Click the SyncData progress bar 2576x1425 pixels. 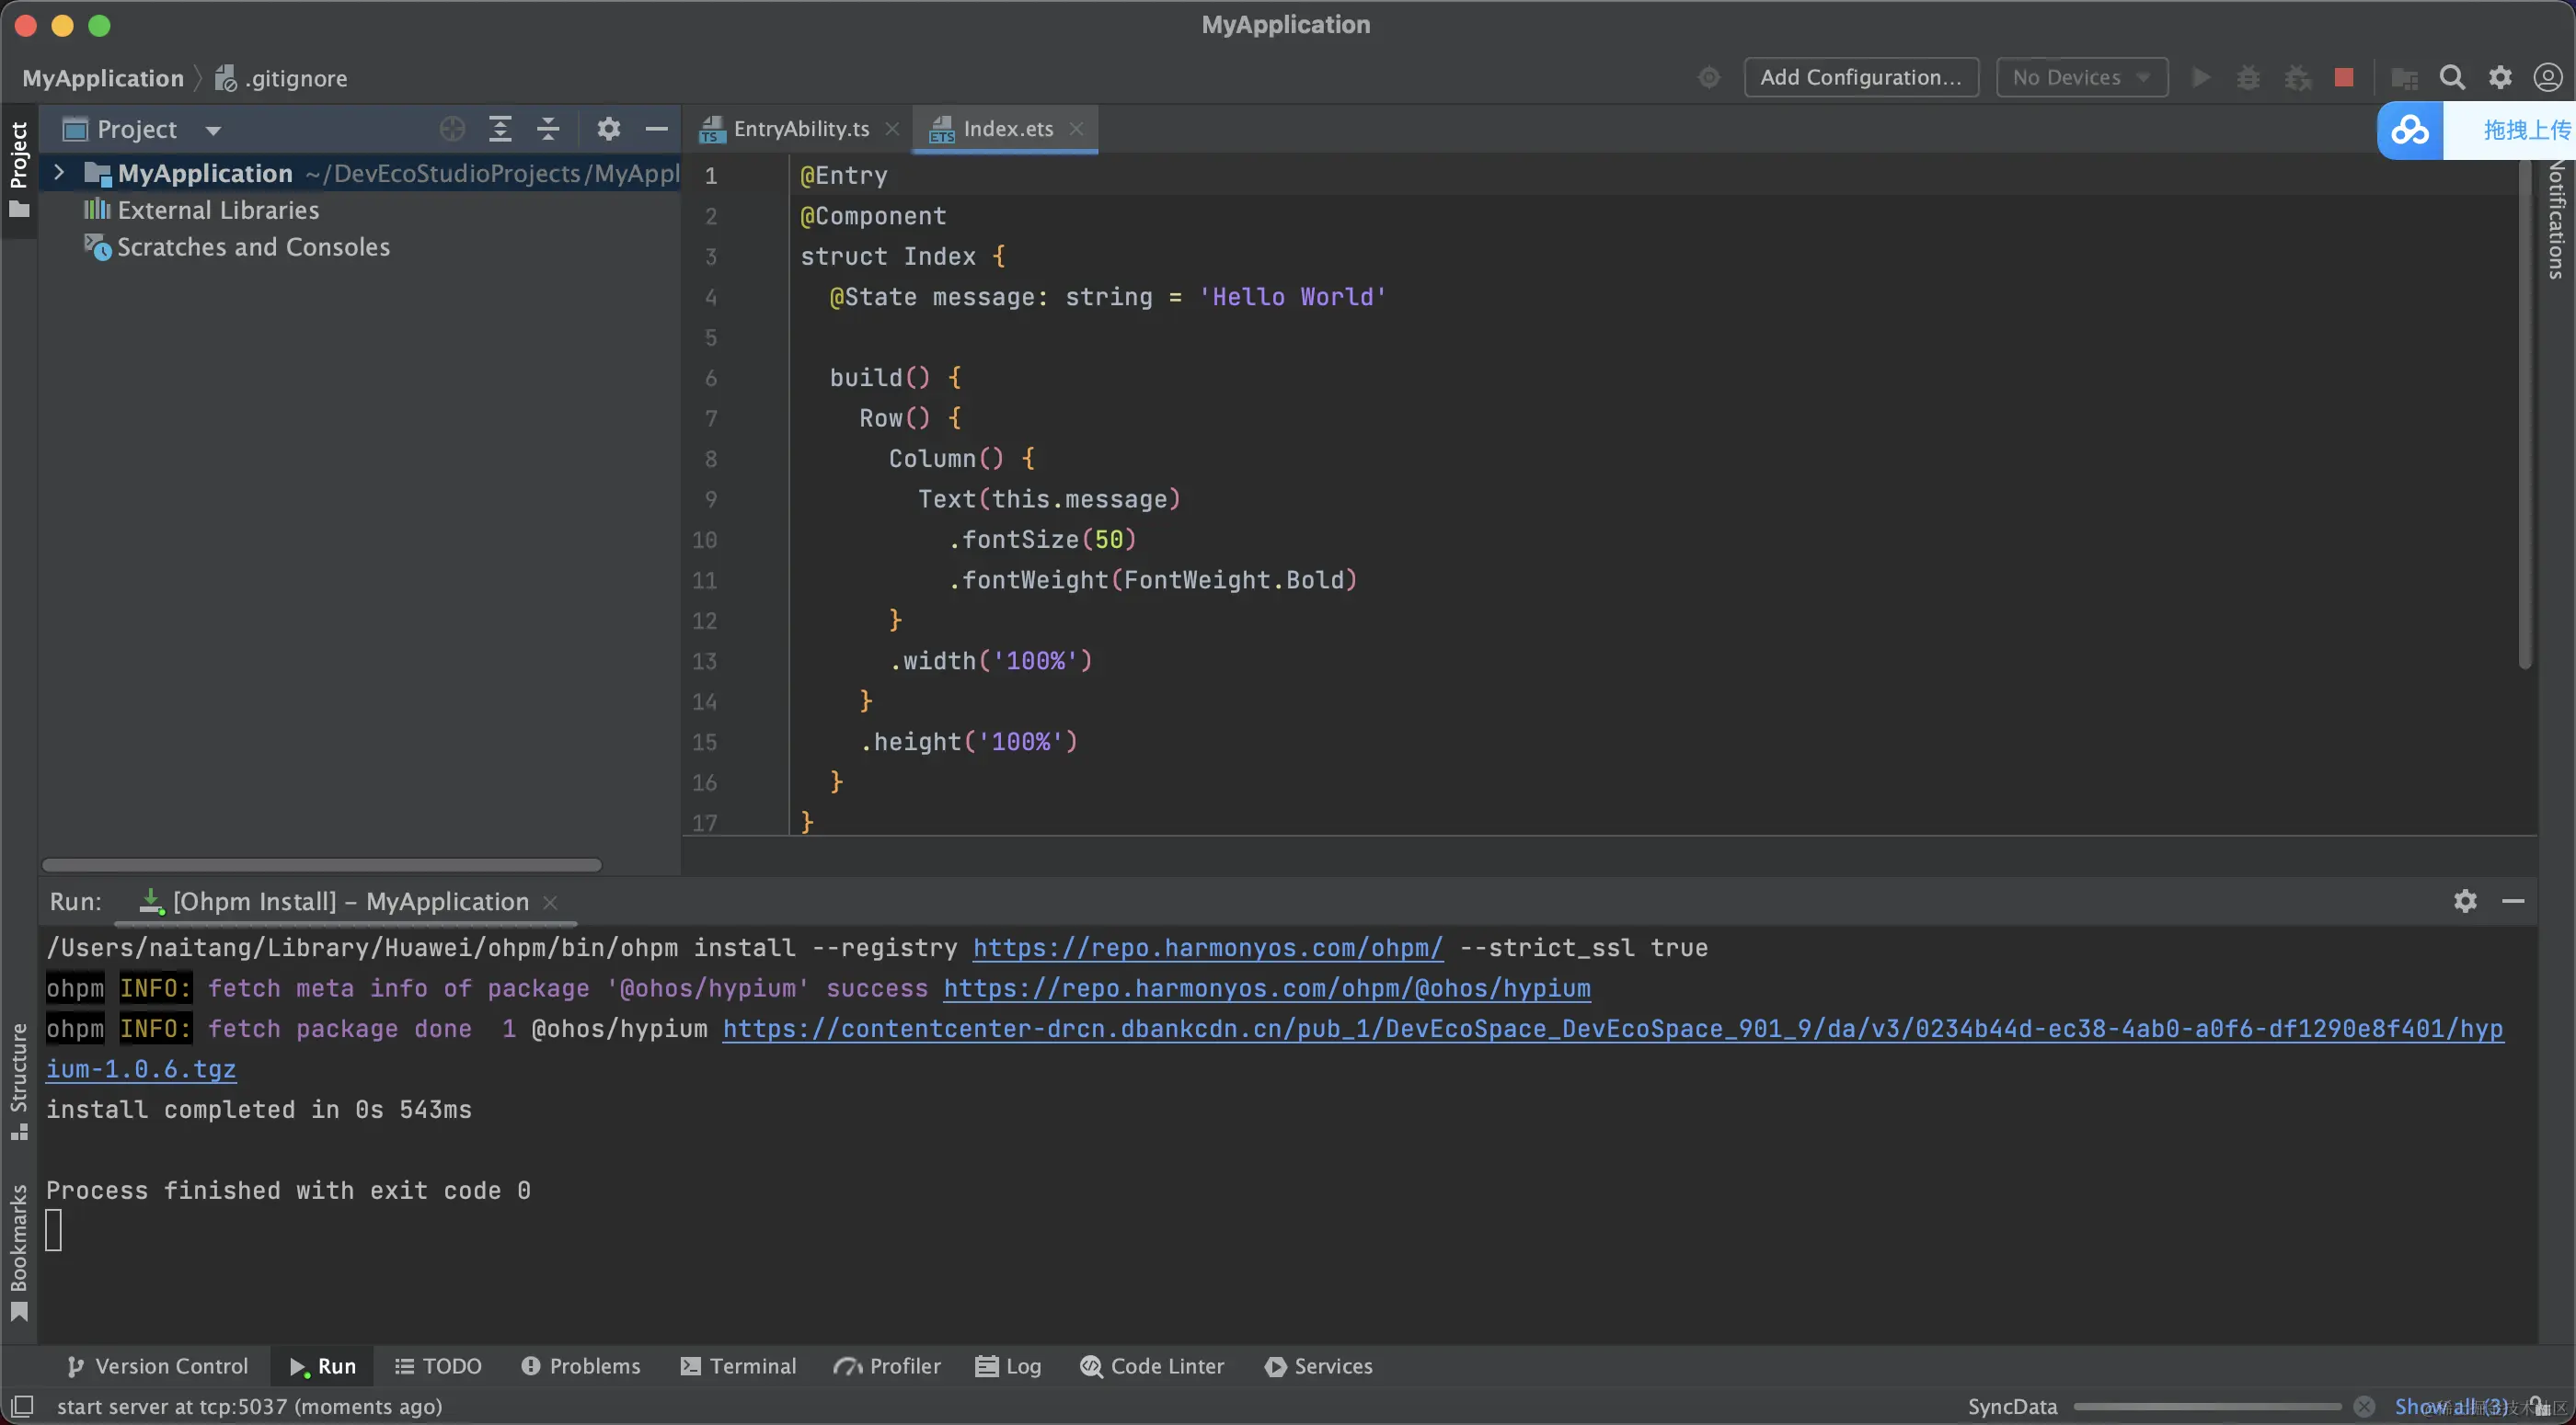point(2206,1407)
